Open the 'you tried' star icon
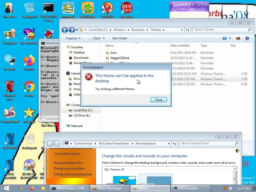256x192 pixels. click(x=29, y=115)
